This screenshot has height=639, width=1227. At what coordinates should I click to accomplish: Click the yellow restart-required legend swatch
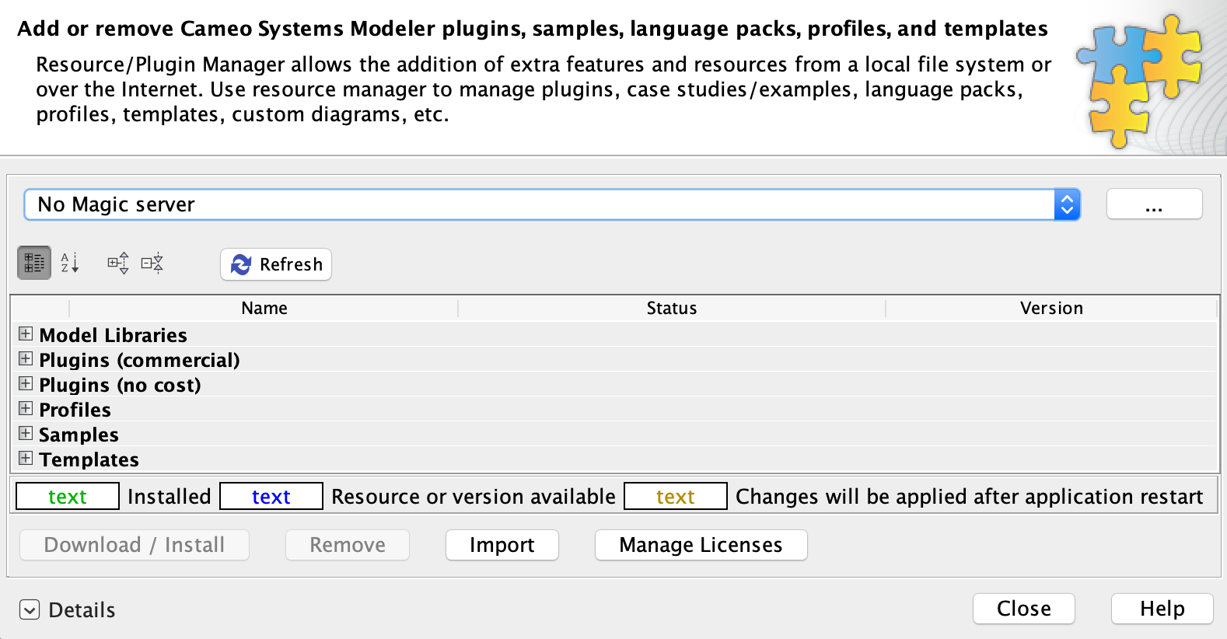pos(676,497)
